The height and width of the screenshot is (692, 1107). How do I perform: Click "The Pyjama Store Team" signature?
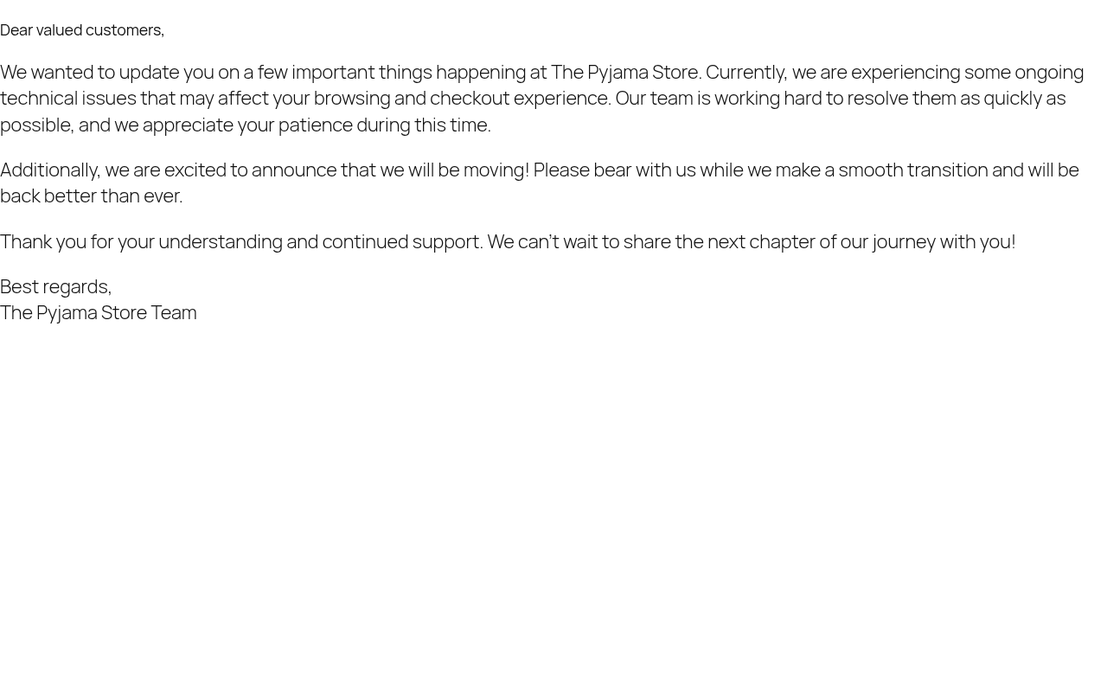pyautogui.click(x=99, y=312)
